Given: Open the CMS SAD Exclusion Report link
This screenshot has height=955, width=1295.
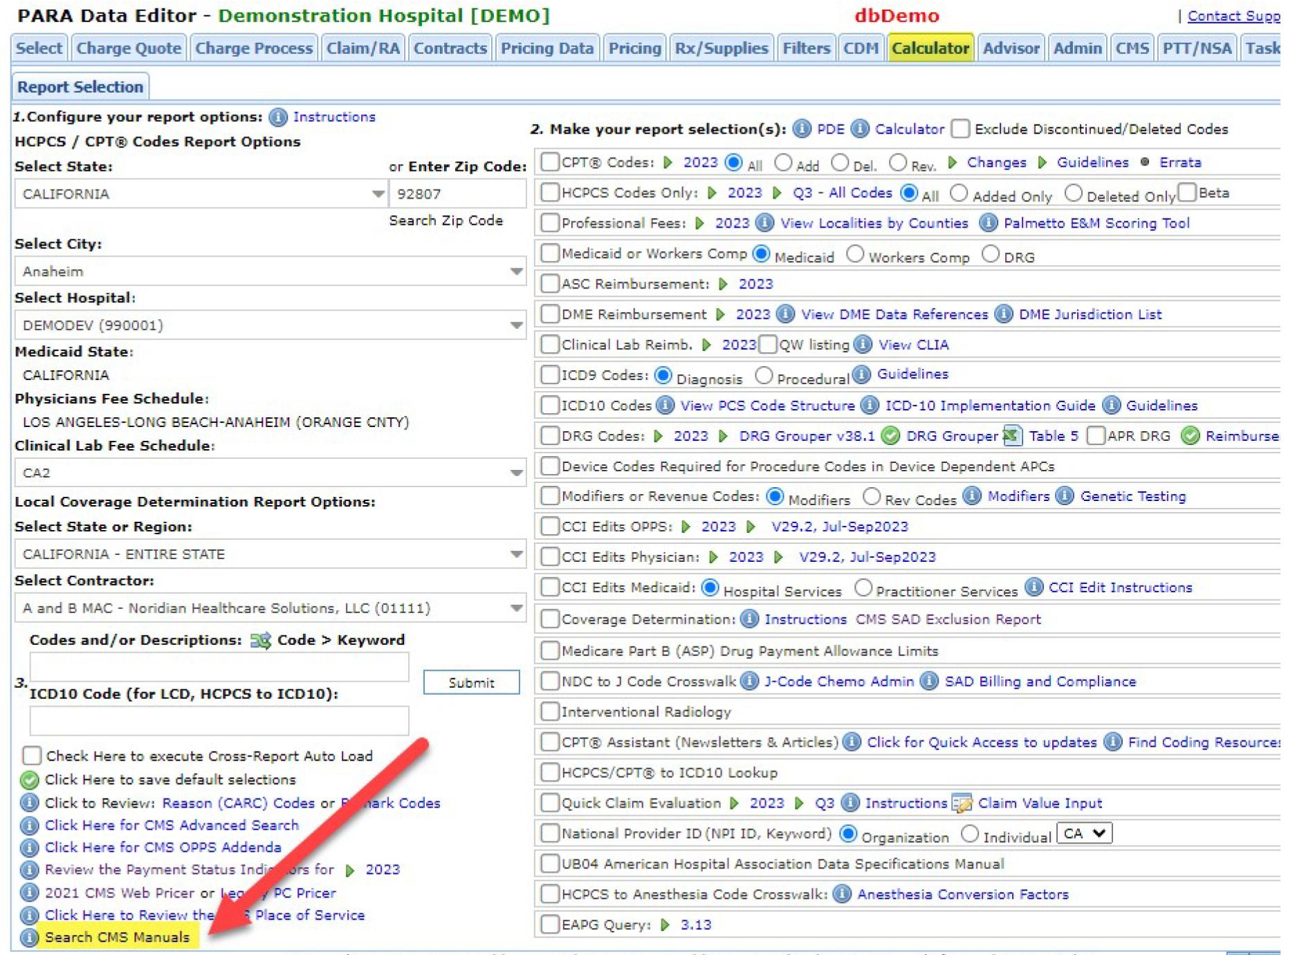Looking at the screenshot, I should pos(948,619).
